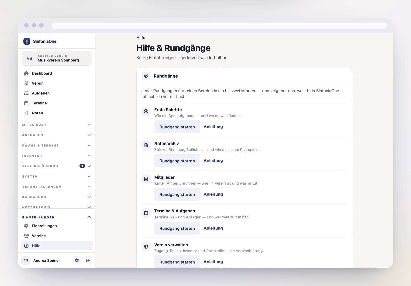
Task: Click the Vereine people icon
Action: tap(26, 236)
